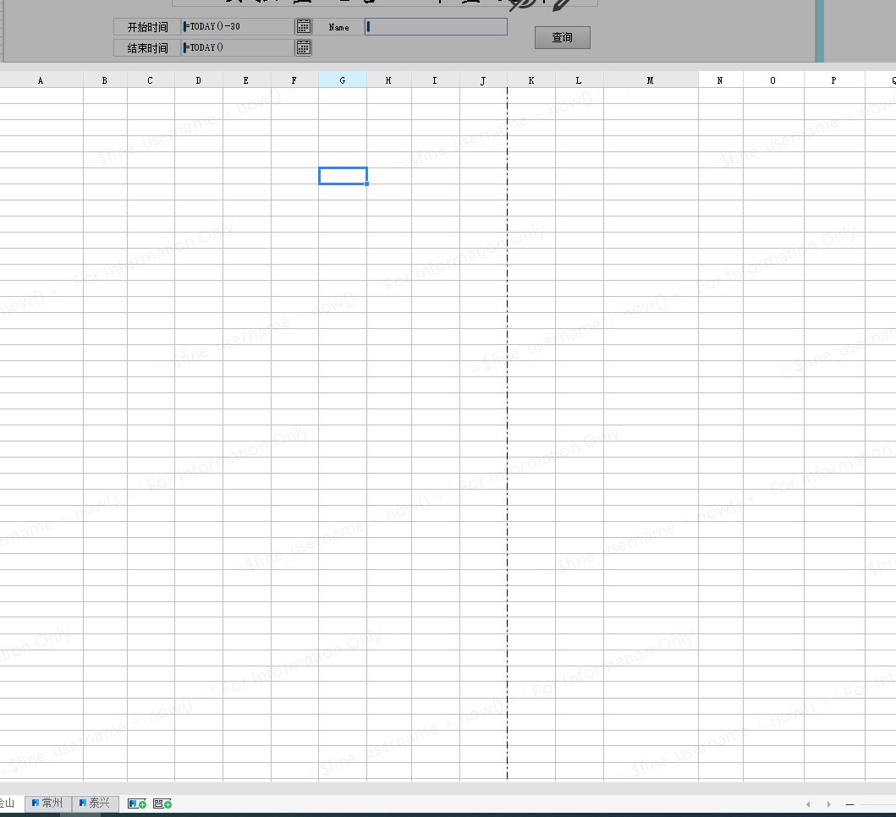Select column E header
Screen dimensions: 896x817
coord(247,80)
